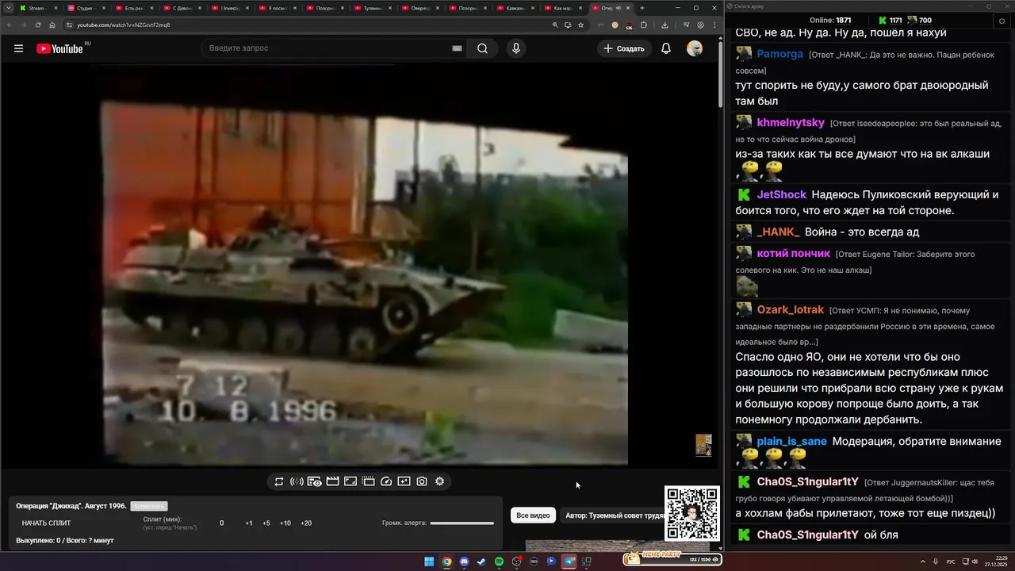Viewport: 1015px width, 571px height.
Task: Open the YouTube account avatar menu
Action: pos(695,48)
